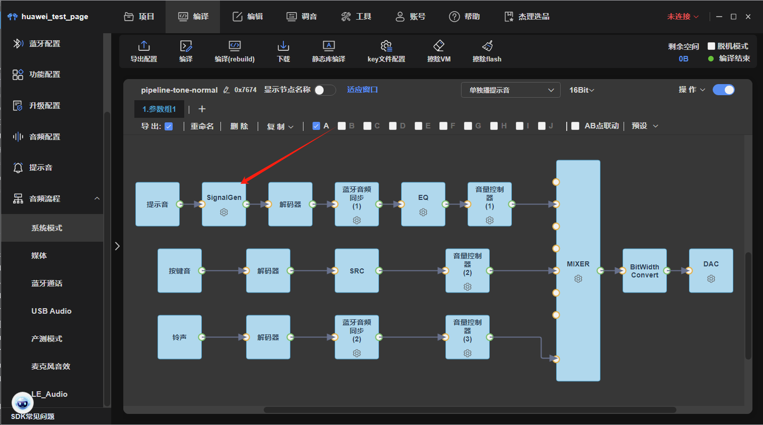
Task: Click the 编译 compile toolbar icon
Action: [186, 46]
